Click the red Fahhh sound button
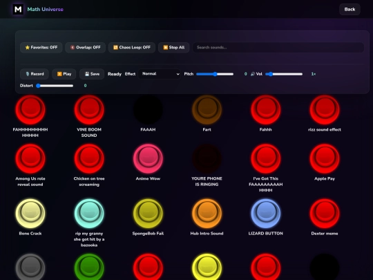Viewport: 373px width, 280px height. pyautogui.click(x=266, y=110)
